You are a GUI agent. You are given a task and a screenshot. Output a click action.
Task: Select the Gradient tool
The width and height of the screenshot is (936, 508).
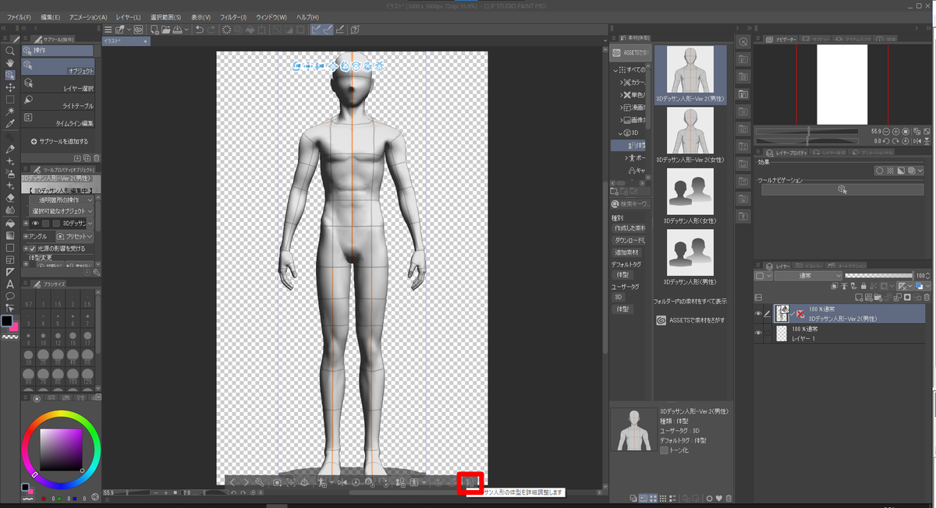coord(10,235)
